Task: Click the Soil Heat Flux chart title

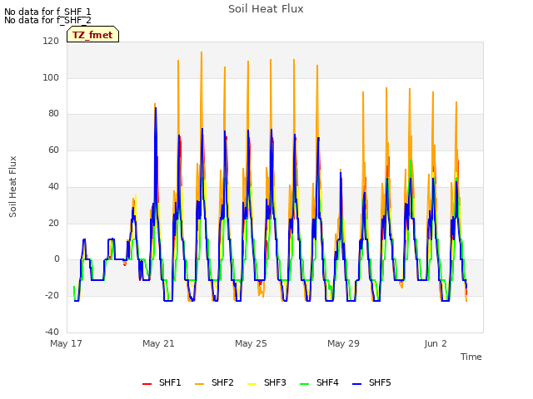Action: click(266, 9)
